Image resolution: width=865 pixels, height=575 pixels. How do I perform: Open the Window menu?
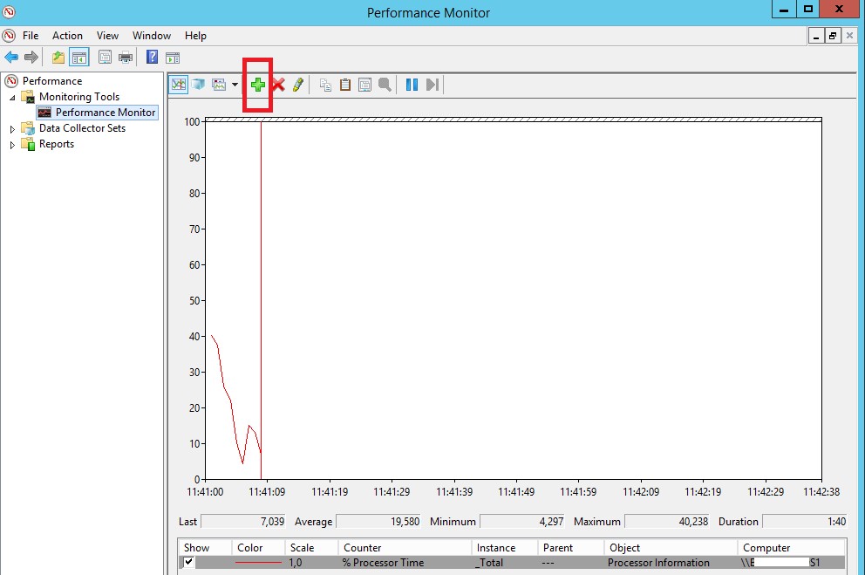coord(152,35)
